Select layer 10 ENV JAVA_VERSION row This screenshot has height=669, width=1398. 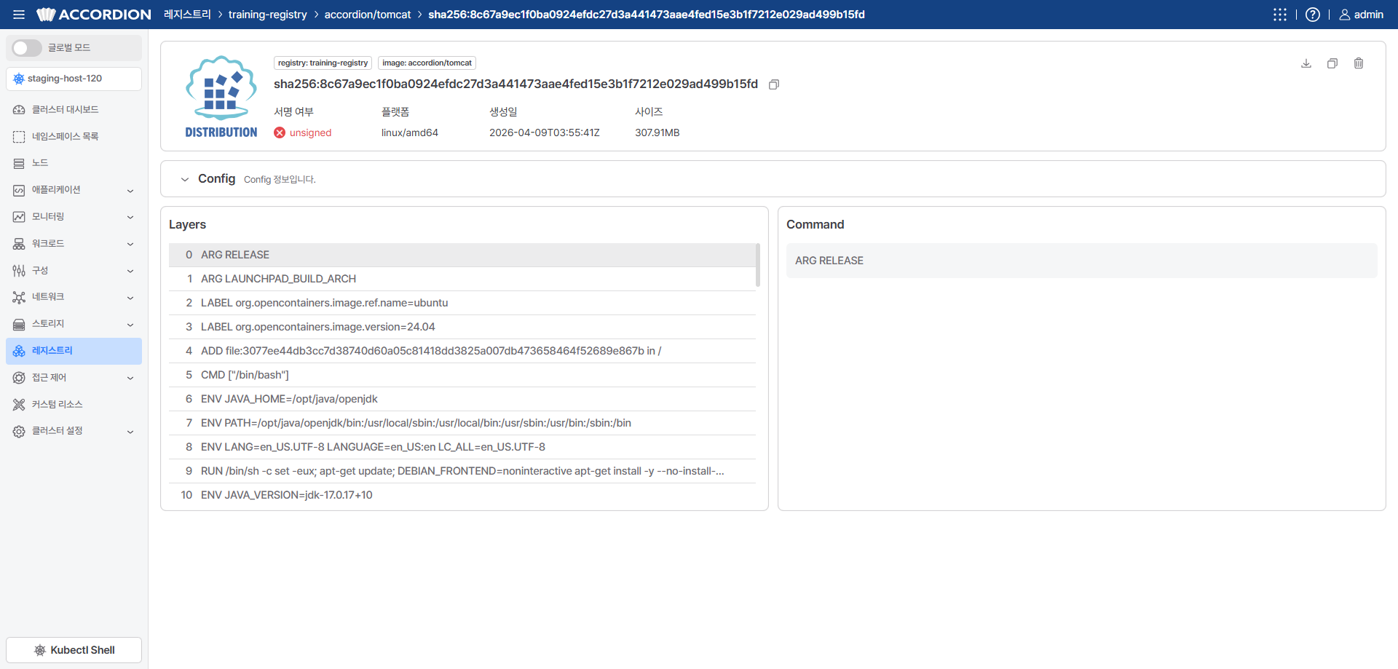(462, 495)
